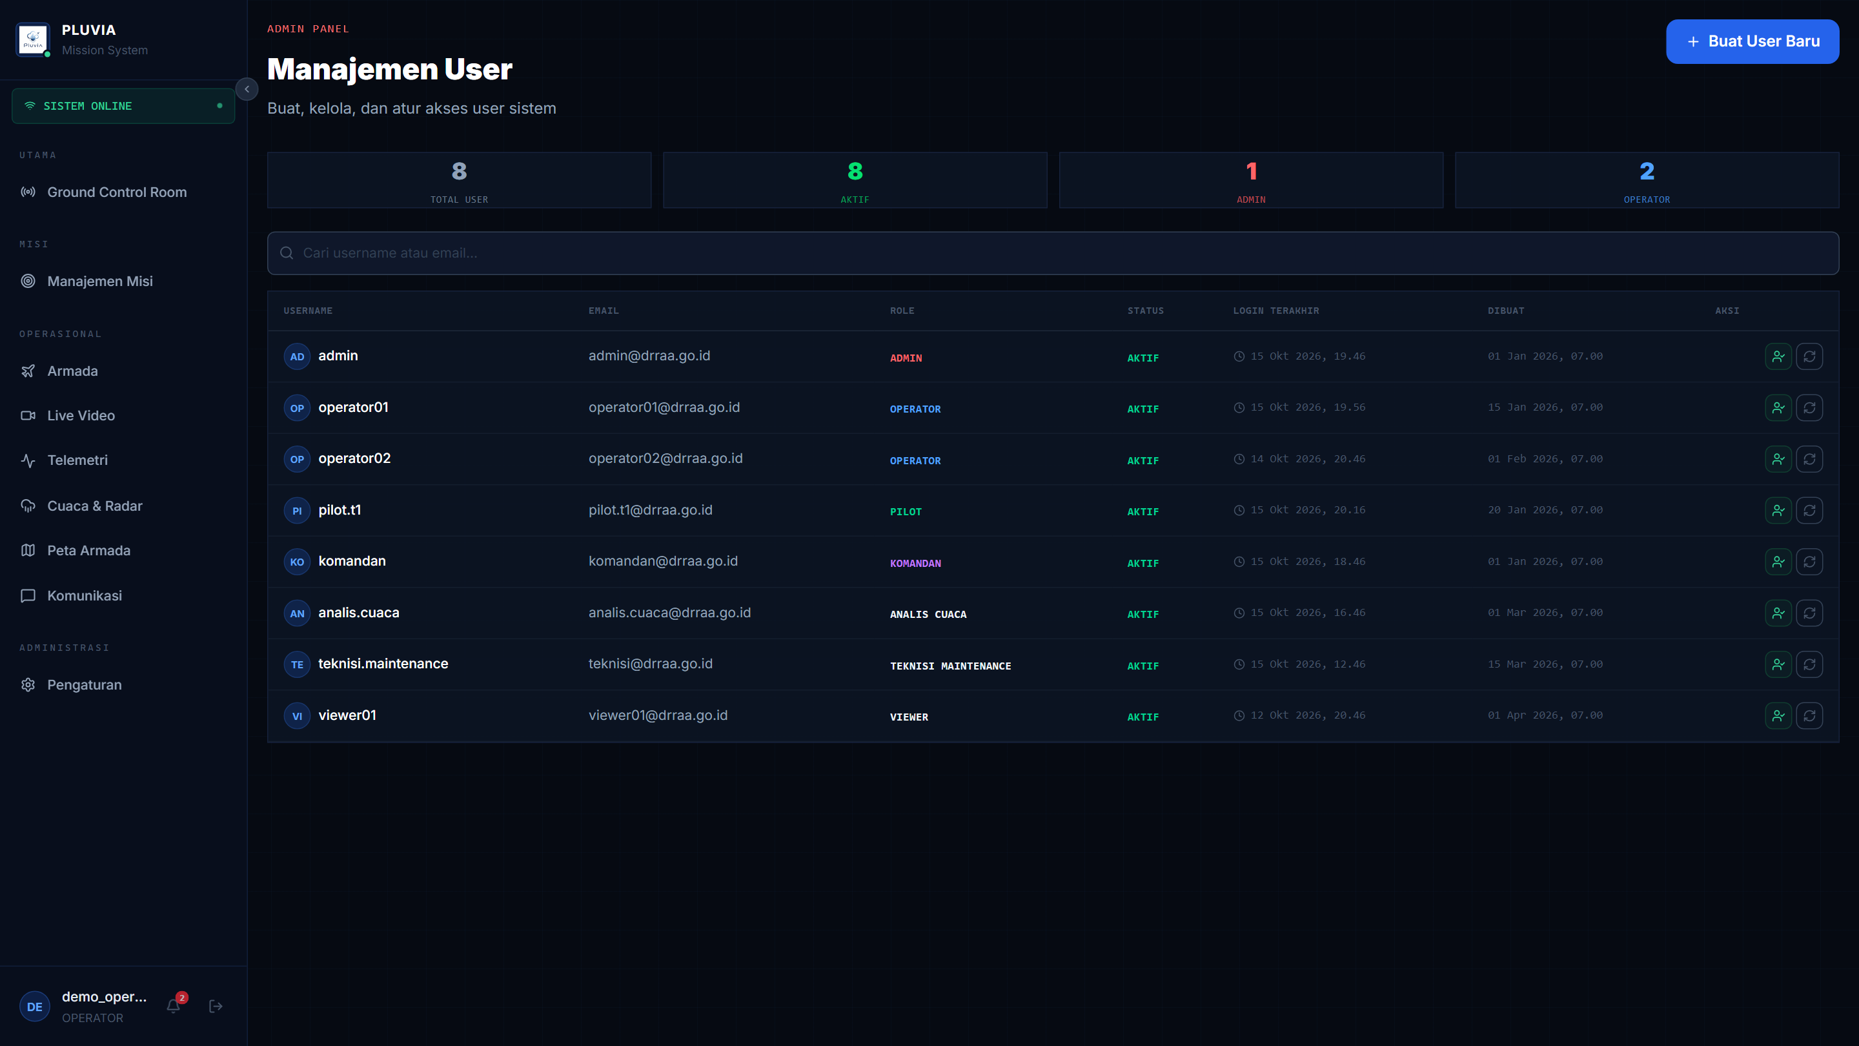Click the Aktif count card
The width and height of the screenshot is (1859, 1046).
pyautogui.click(x=855, y=179)
